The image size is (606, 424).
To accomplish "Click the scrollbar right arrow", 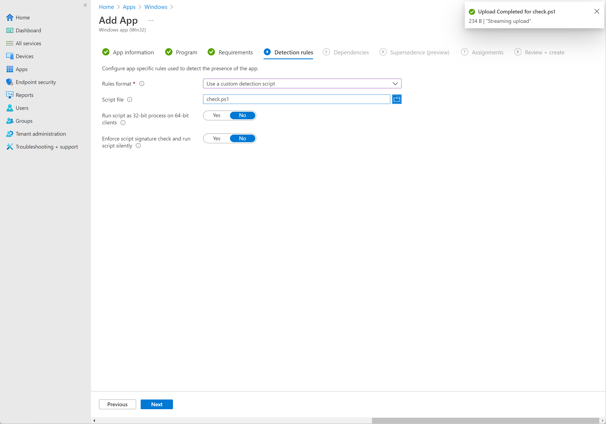I will click(603, 421).
